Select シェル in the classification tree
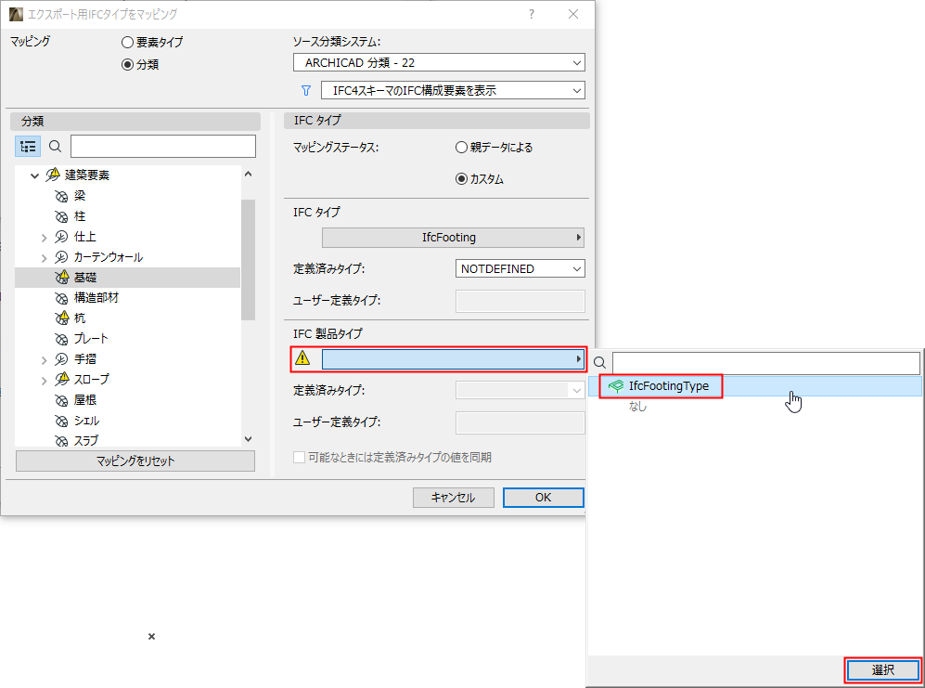The width and height of the screenshot is (925, 688). tap(86, 421)
